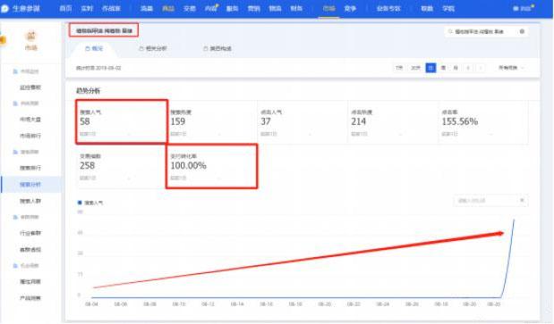The width and height of the screenshot is (554, 324).
Task: Open 搜索排行 in the left sidebar
Action: pyautogui.click(x=30, y=168)
